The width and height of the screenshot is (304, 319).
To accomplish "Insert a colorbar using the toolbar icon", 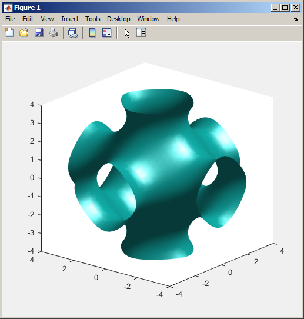I will [x=92, y=32].
